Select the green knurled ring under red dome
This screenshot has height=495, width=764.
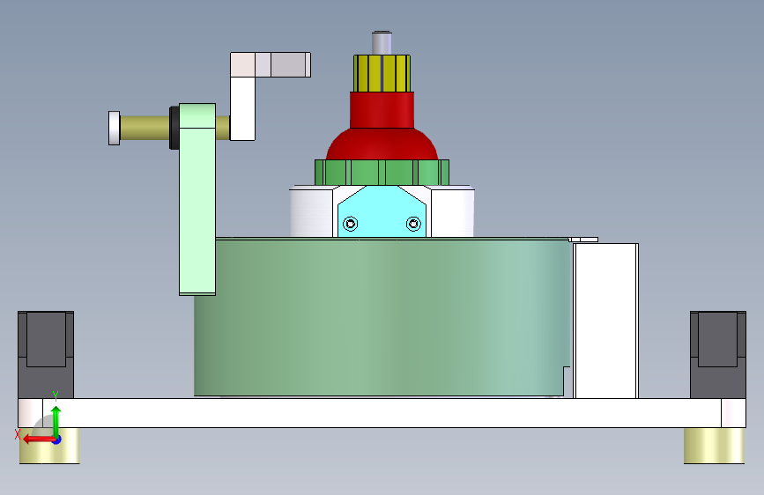point(382,173)
